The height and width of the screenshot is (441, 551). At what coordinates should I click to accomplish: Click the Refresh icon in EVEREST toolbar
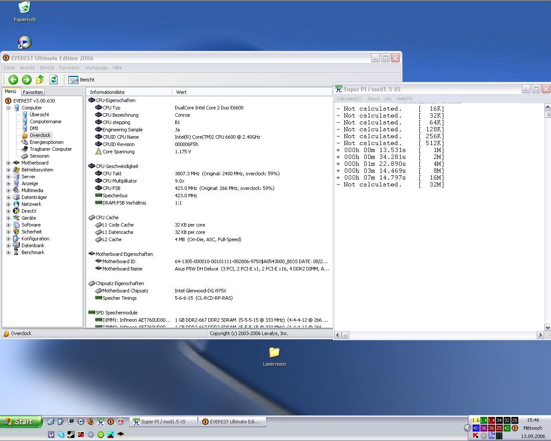tap(53, 80)
